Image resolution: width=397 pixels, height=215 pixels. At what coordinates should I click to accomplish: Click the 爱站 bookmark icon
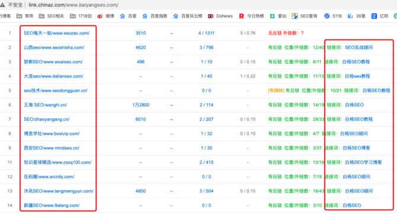pyautogui.click(x=272, y=16)
